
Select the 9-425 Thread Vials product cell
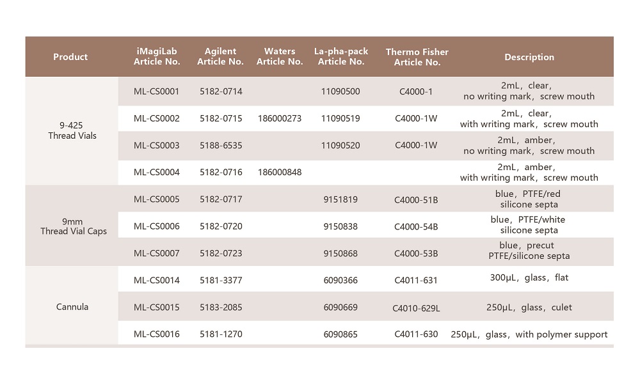tap(72, 130)
